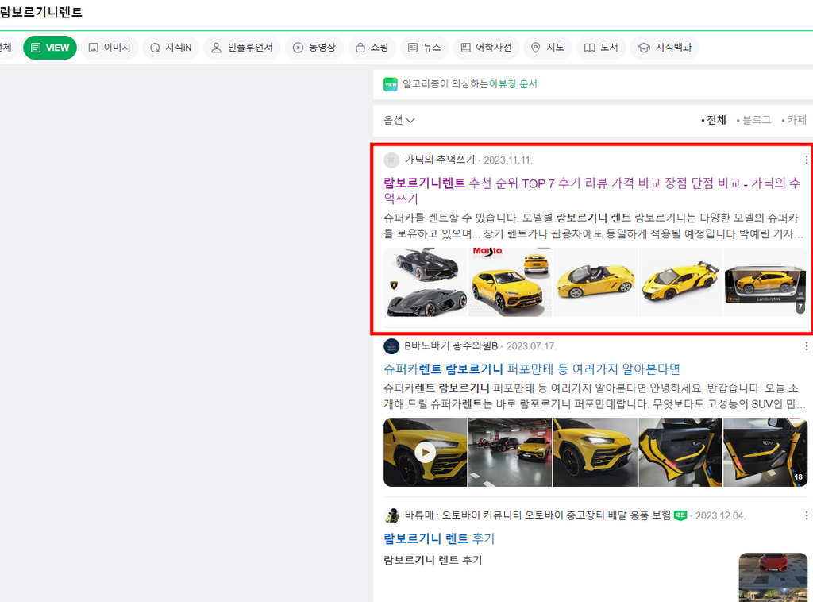Open boxed yellow Urus thumbnail with 7 badge
Image resolution: width=813 pixels, height=602 pixels.
tap(765, 282)
